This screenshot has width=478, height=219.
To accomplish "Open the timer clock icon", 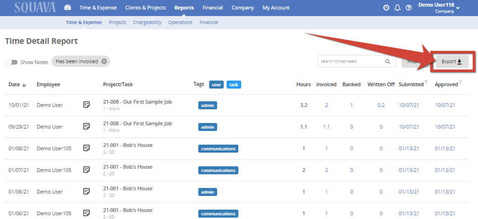I will (386, 8).
